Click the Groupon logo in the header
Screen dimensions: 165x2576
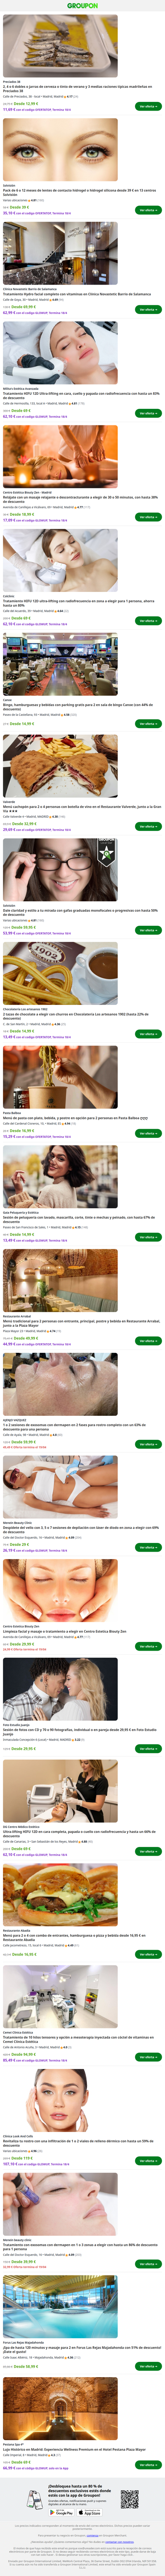click(82, 6)
